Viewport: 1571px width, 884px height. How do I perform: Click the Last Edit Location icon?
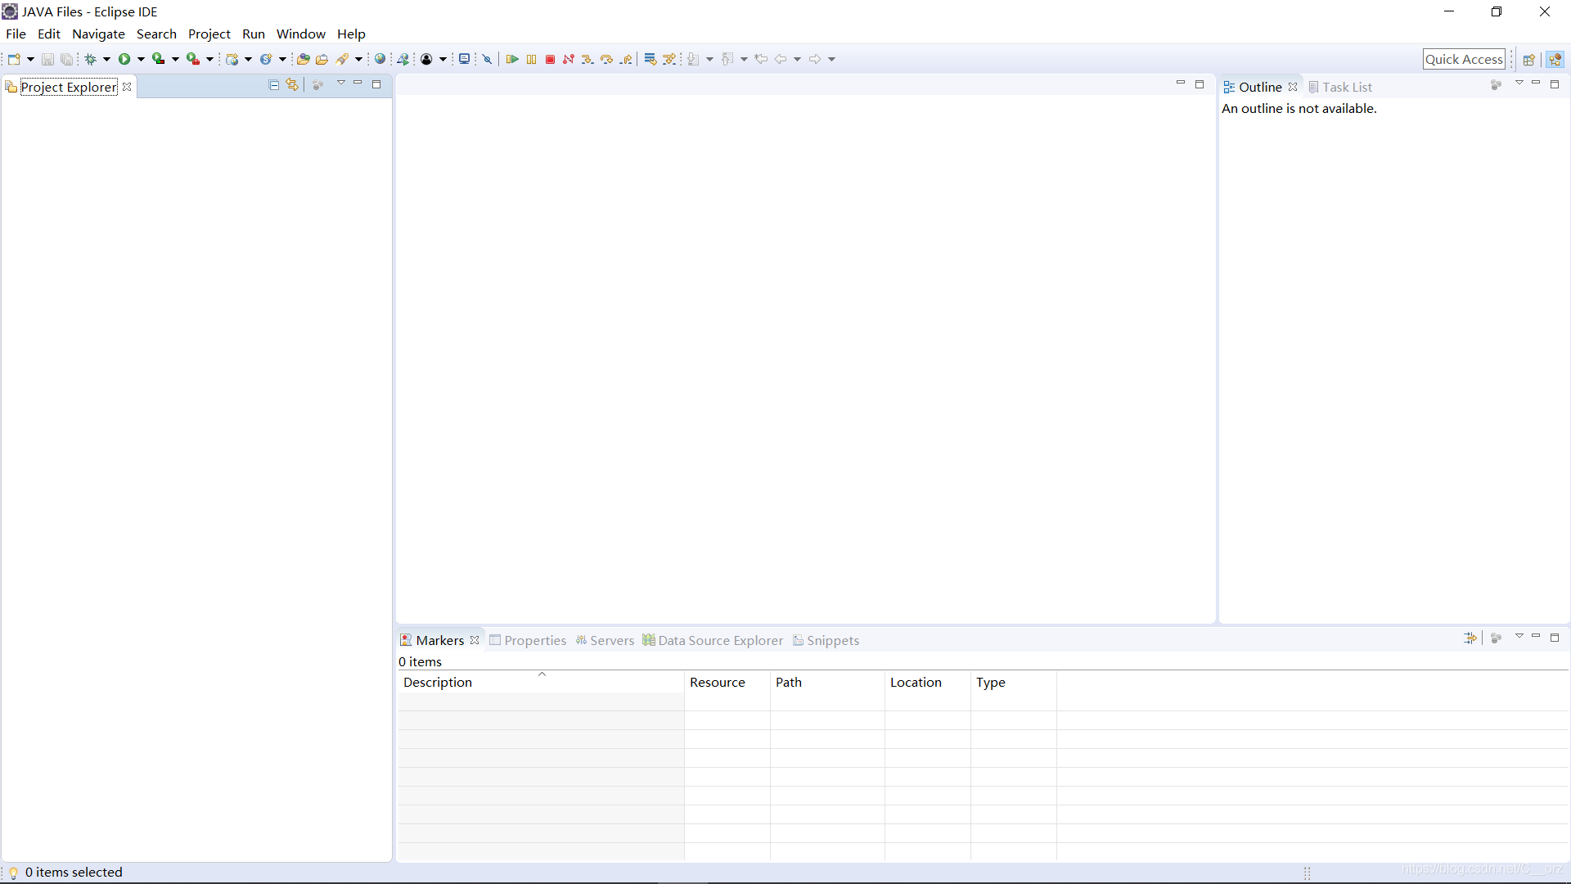point(761,59)
